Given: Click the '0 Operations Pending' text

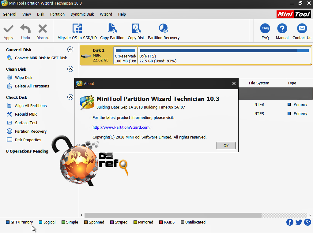Looking at the screenshot, I should click(27, 151).
